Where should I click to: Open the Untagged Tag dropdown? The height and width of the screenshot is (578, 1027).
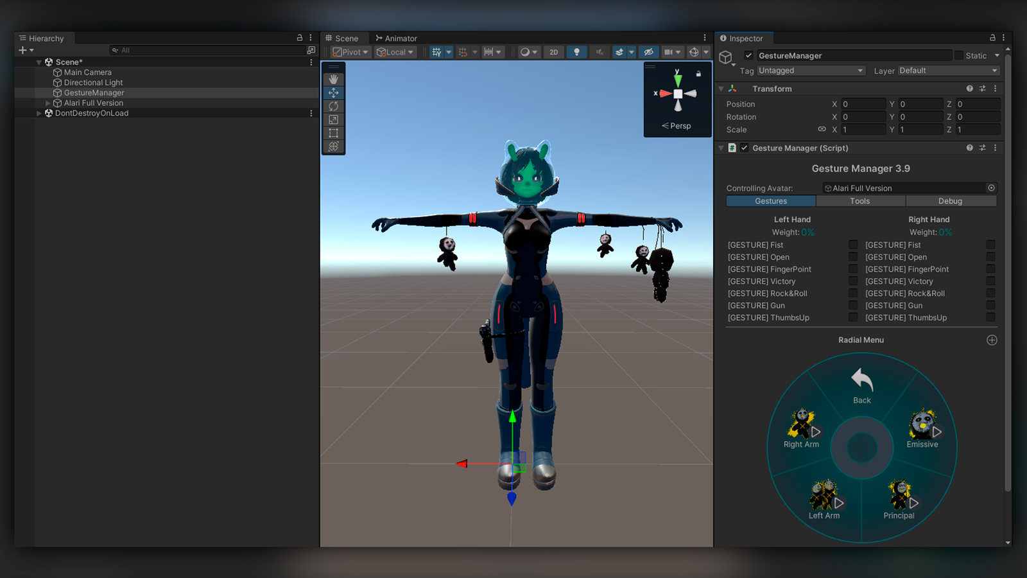pyautogui.click(x=811, y=71)
